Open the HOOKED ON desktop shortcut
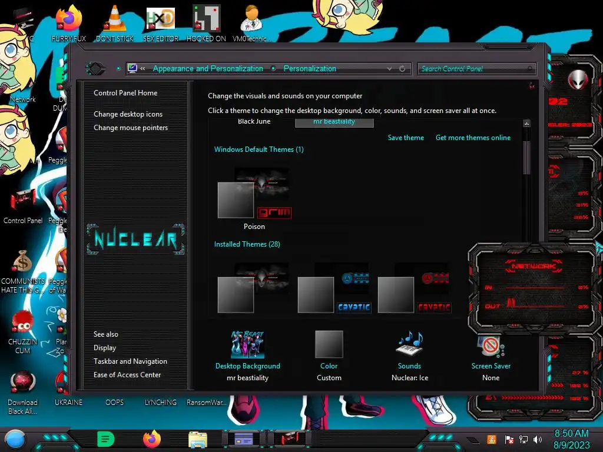Viewport: 603px width, 452px height. [x=206, y=23]
